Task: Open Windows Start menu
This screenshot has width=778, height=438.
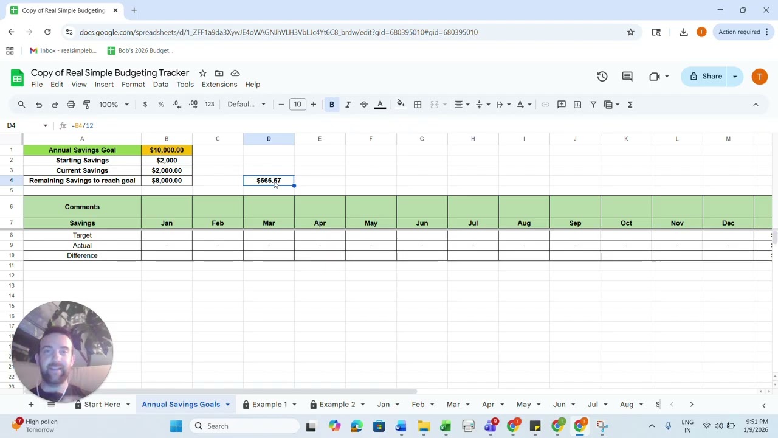Action: 176,426
